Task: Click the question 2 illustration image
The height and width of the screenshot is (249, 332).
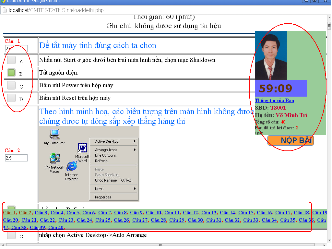Action: 89,164
